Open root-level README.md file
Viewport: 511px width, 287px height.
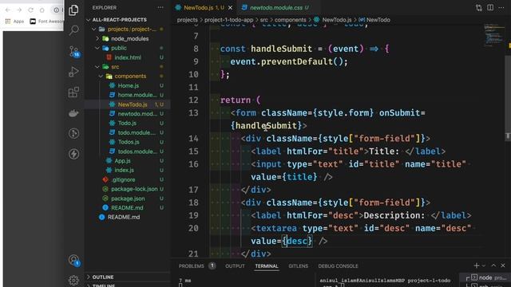[127, 217]
